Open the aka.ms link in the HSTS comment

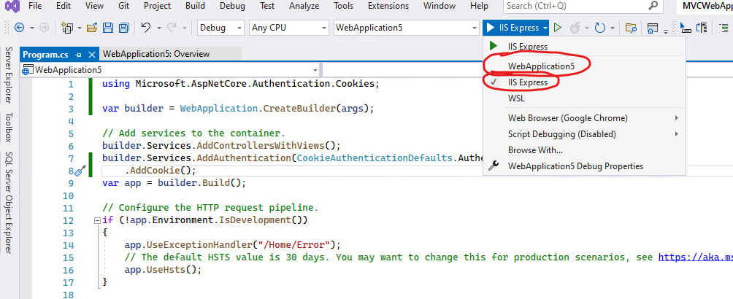click(x=696, y=257)
